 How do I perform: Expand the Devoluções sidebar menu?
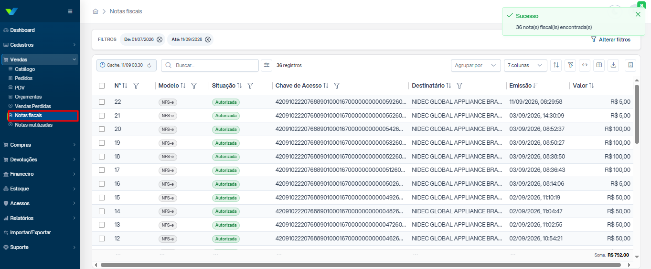click(x=40, y=159)
